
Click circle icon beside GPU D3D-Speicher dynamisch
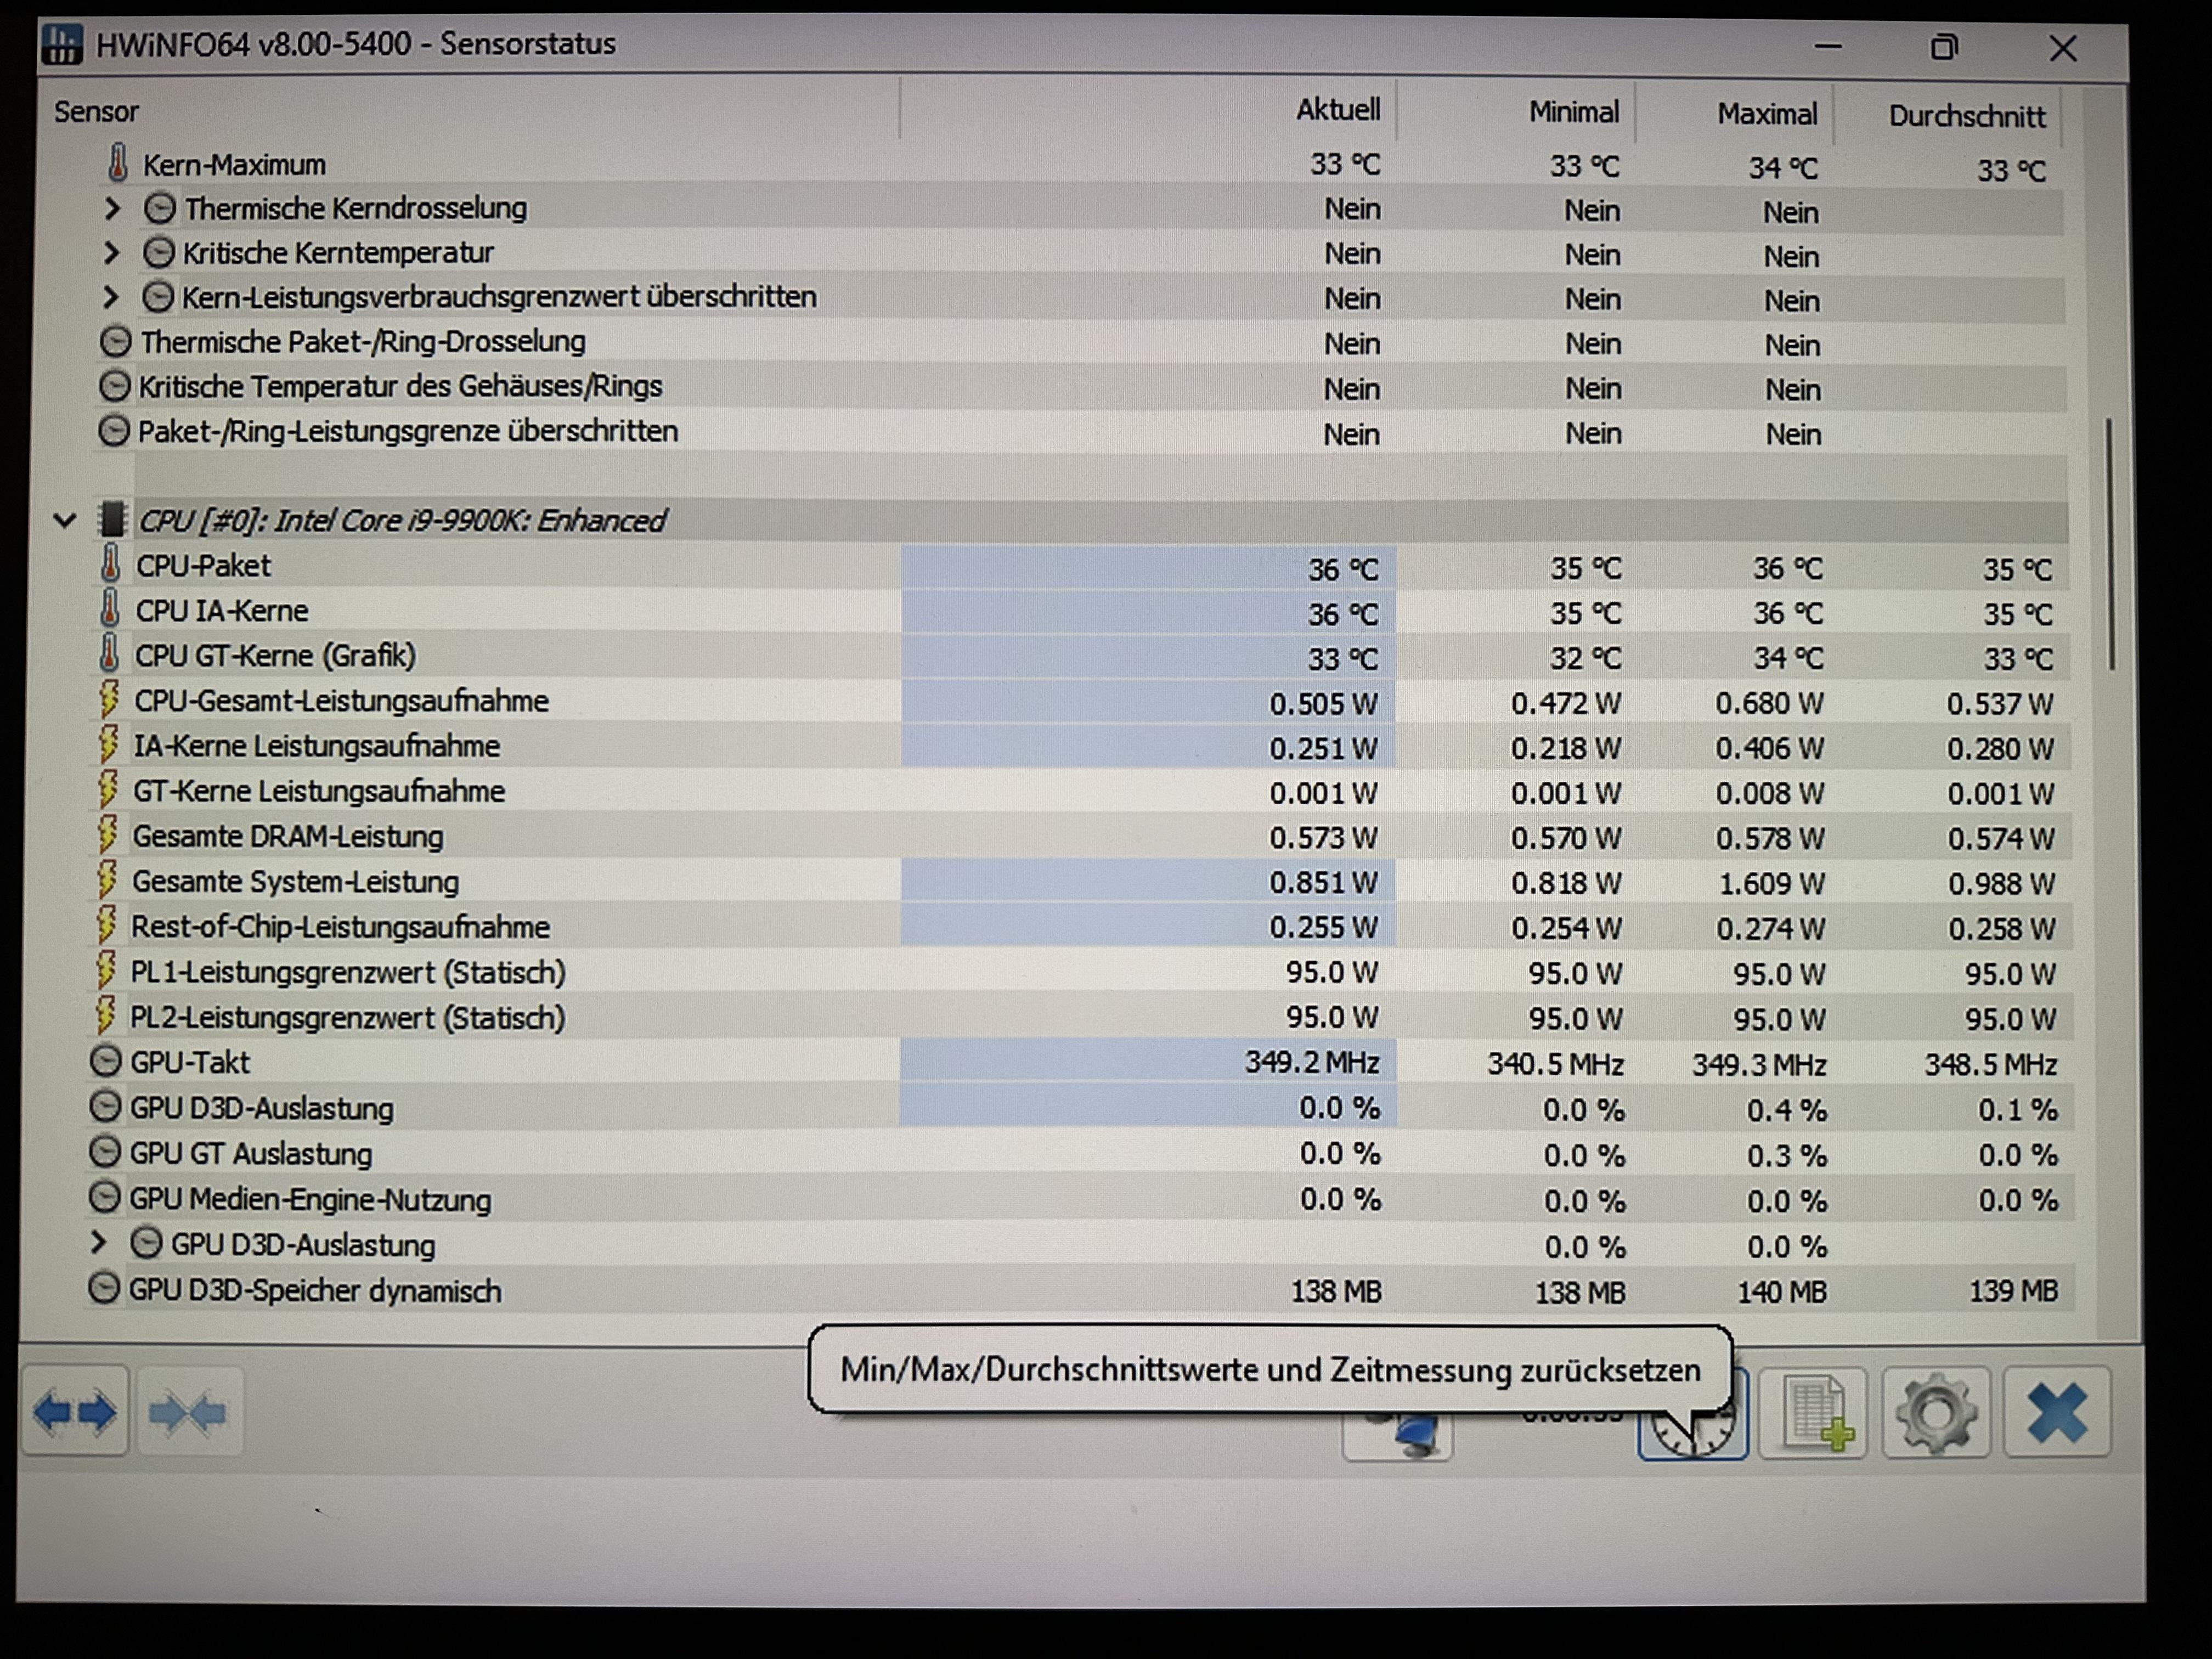click(103, 1288)
